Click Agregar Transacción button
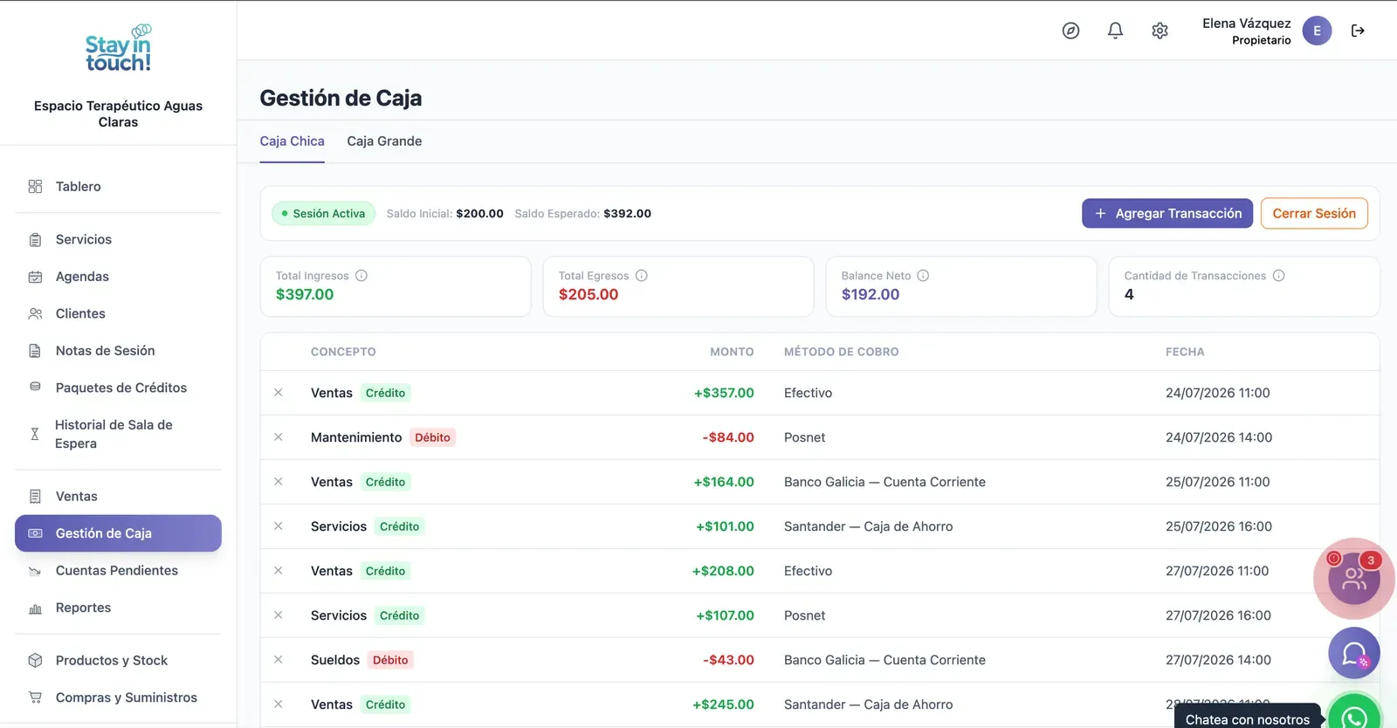1397x728 pixels. 1167,214
